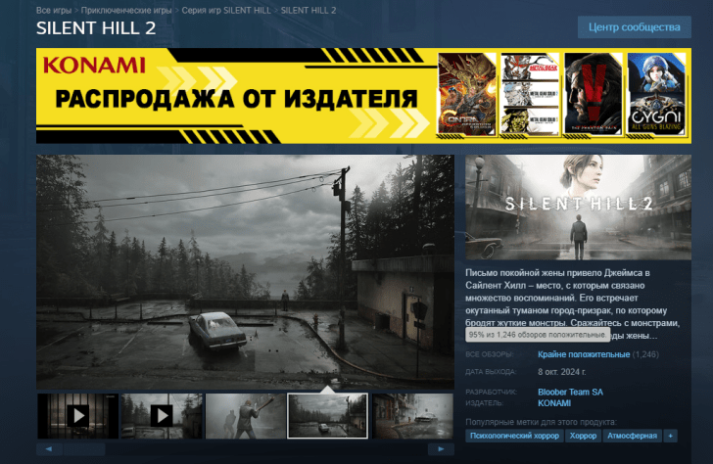Open publisher 'KONAMI' link
The width and height of the screenshot is (713, 464).
click(554, 403)
